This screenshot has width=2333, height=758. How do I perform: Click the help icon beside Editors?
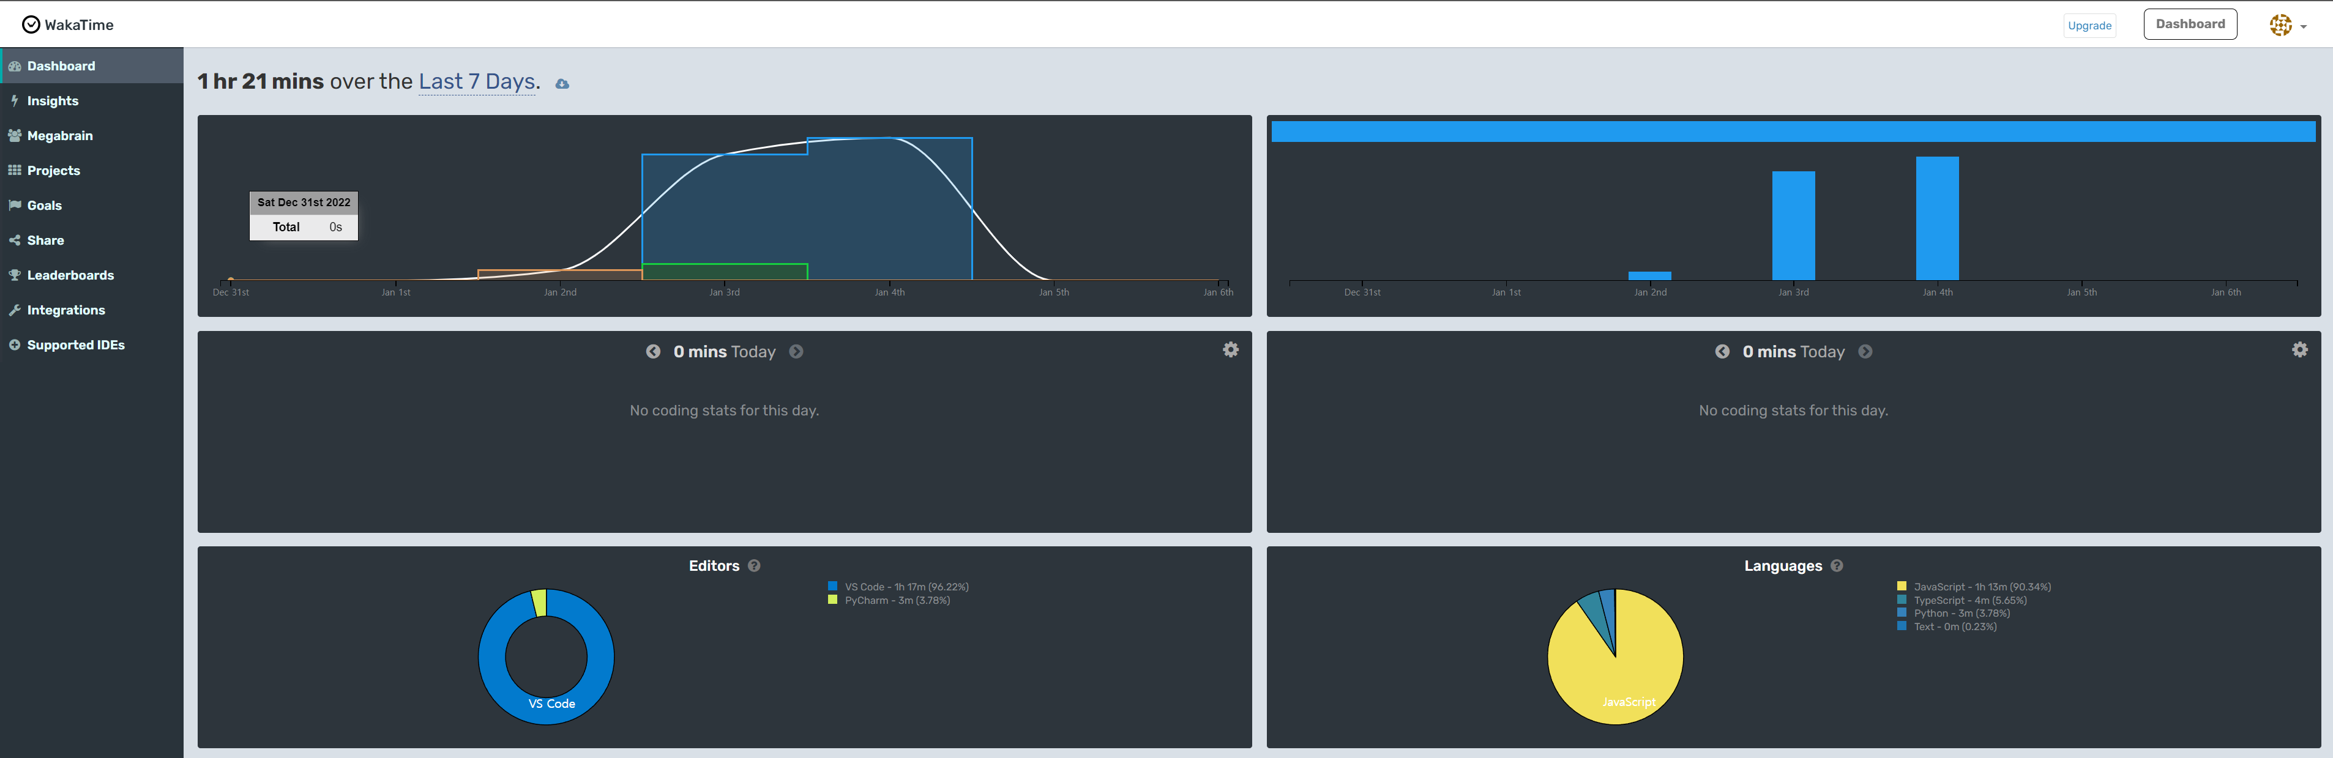753,566
